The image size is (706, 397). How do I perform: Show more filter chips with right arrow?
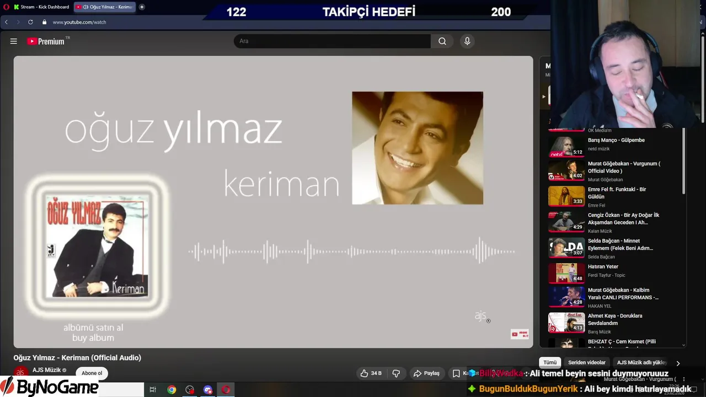pos(678,363)
